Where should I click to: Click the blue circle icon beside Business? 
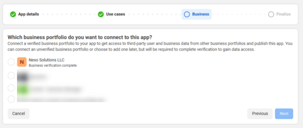point(187,14)
